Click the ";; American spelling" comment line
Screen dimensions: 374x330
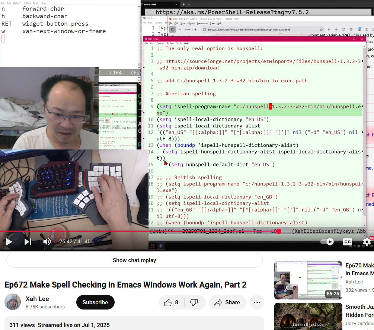pos(186,93)
